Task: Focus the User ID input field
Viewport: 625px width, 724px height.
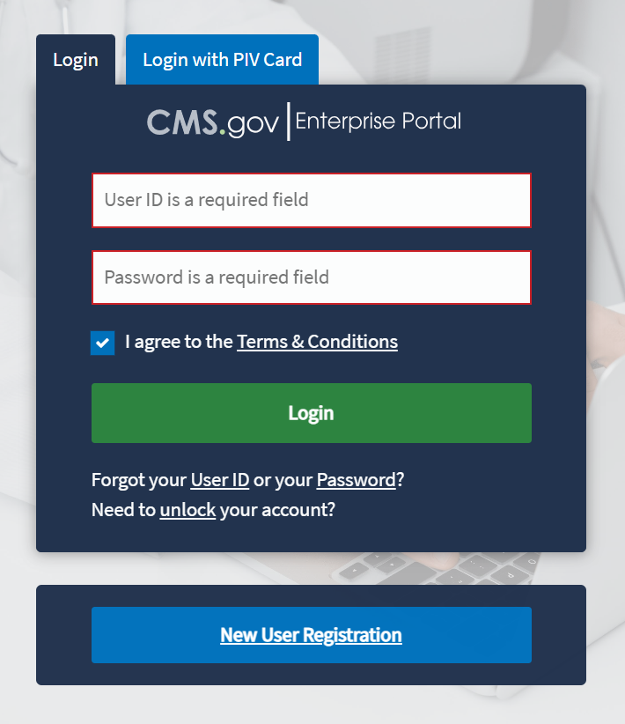Action: tap(311, 200)
